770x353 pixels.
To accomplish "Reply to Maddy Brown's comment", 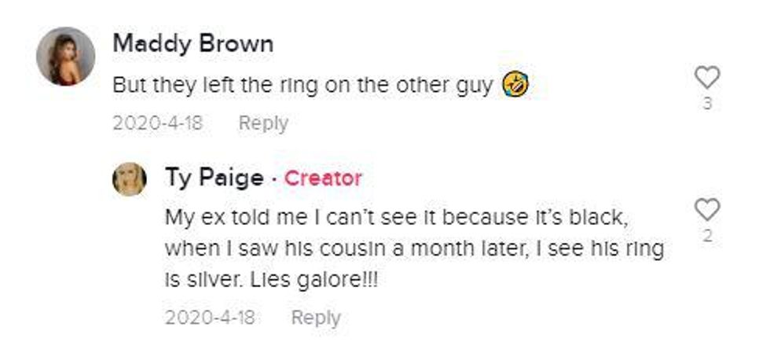I will pyautogui.click(x=263, y=123).
